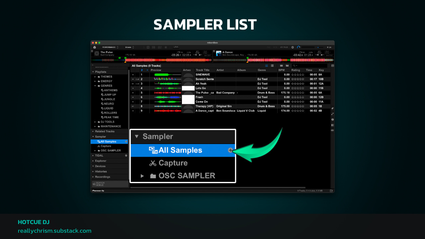Expand the MAINTENANCE folder

[x=95, y=126]
